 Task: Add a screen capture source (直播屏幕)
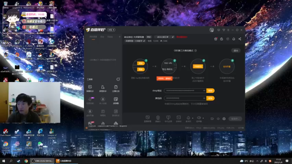pos(147,119)
